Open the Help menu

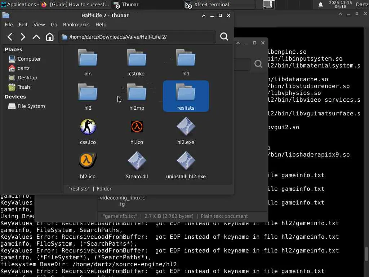click(x=101, y=25)
